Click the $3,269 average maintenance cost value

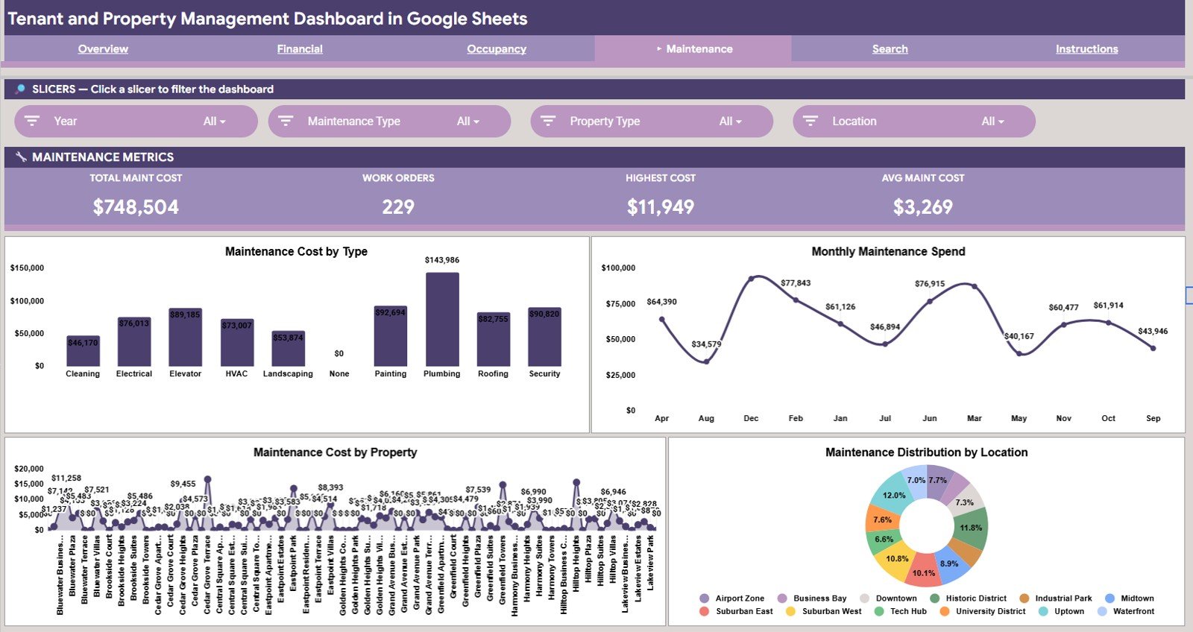pyautogui.click(x=923, y=207)
